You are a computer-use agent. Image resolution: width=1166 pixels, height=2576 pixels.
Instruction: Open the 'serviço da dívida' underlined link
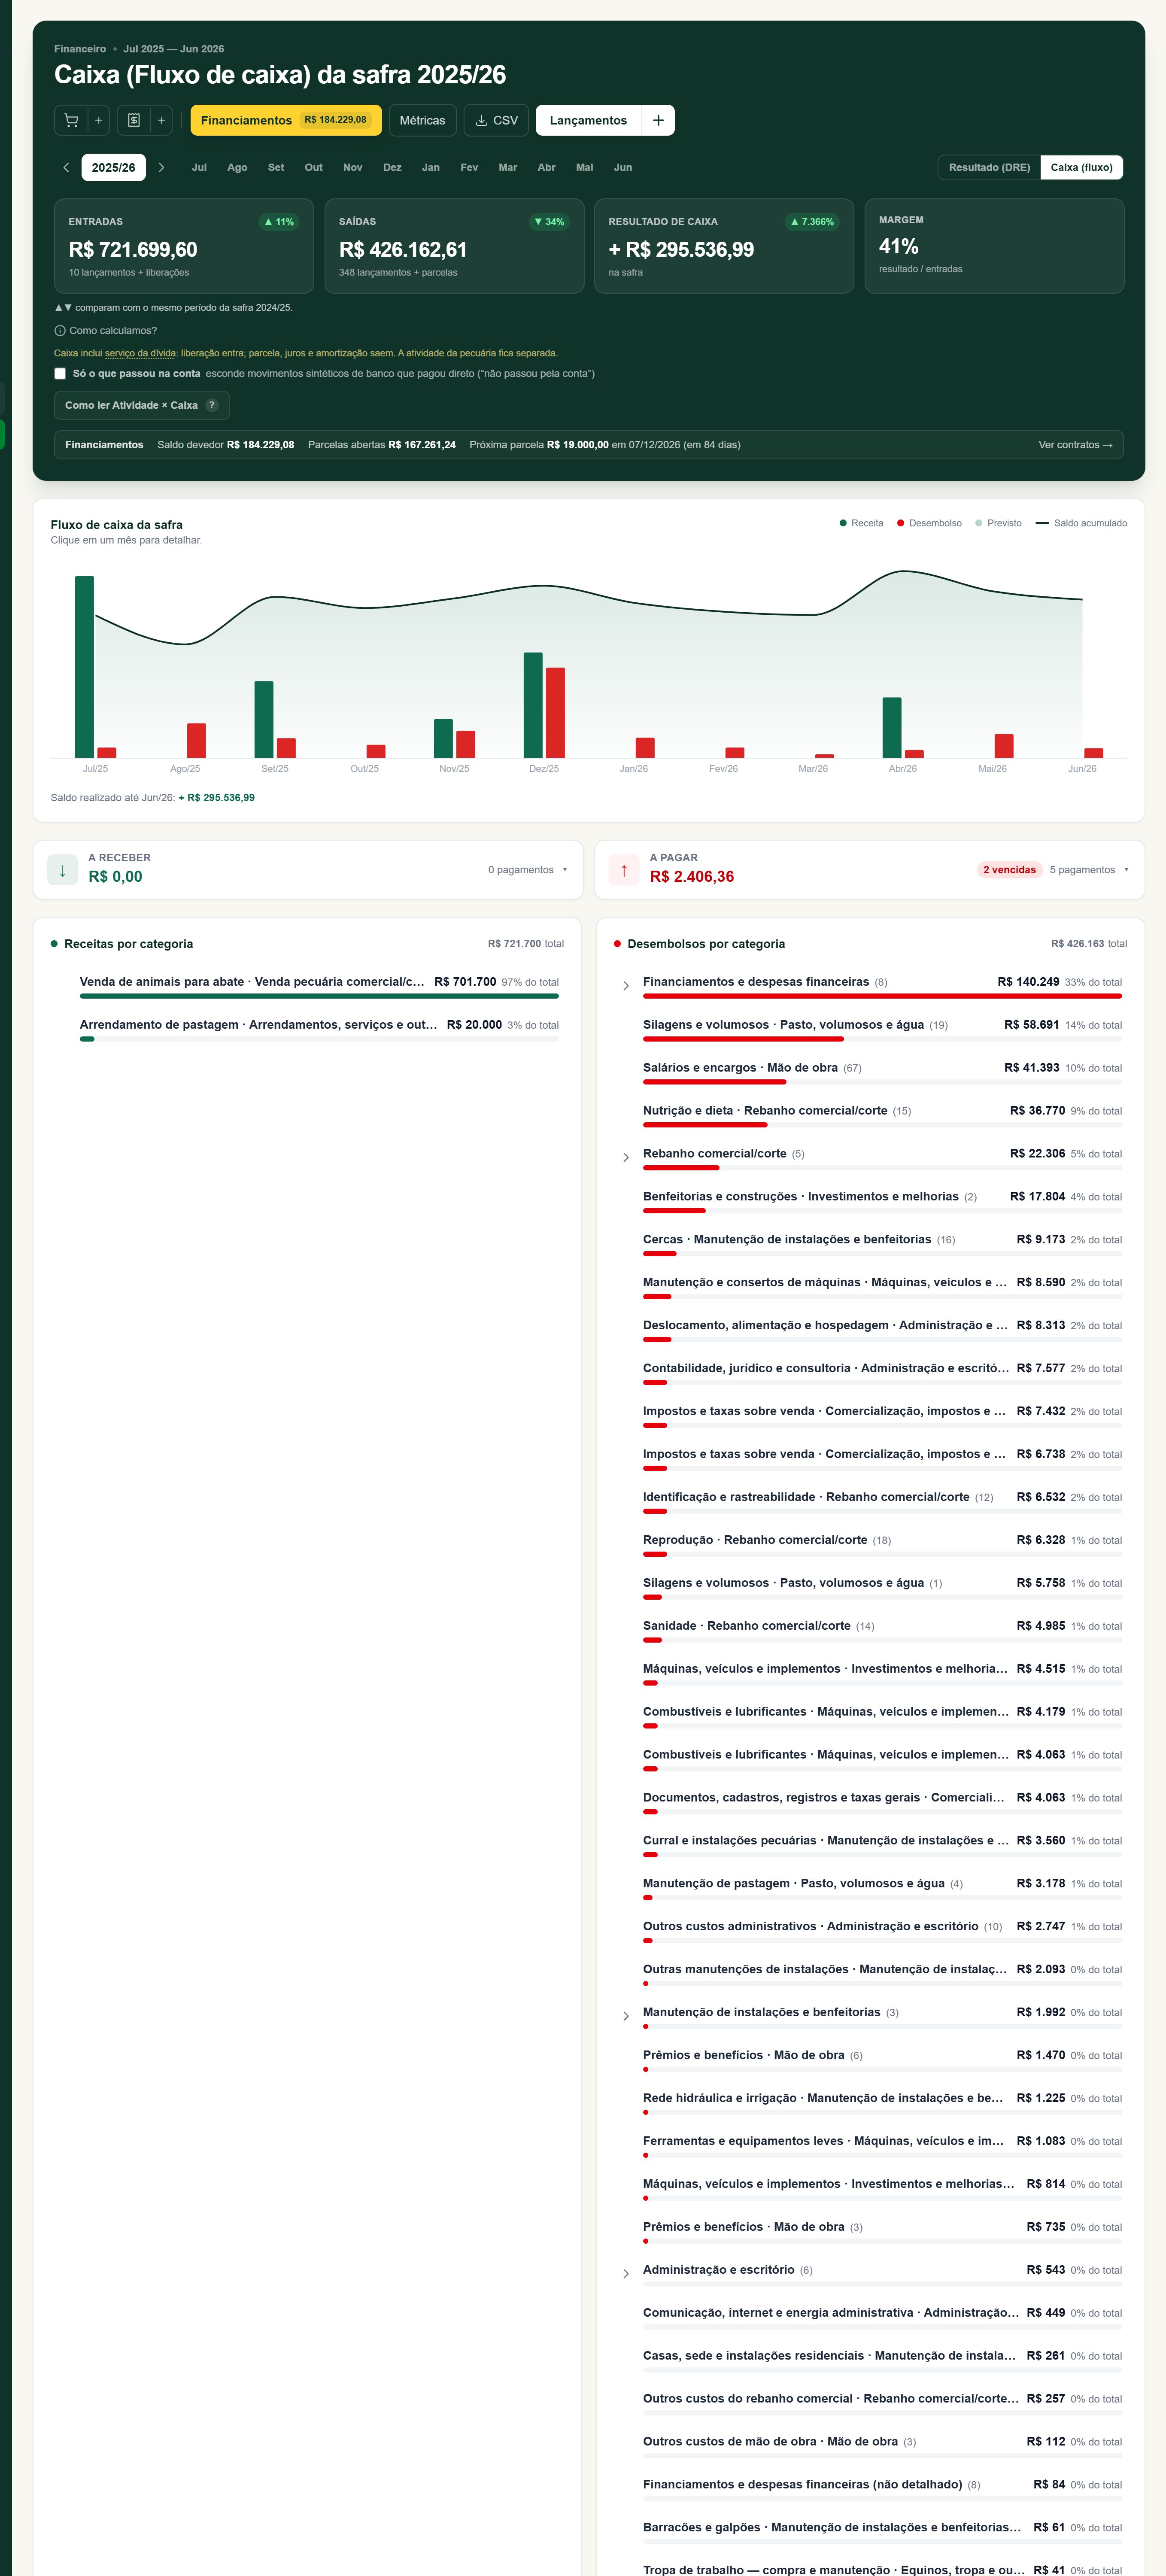click(x=141, y=353)
